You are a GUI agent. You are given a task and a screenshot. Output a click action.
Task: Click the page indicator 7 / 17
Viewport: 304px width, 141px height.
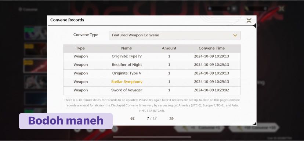(152, 119)
